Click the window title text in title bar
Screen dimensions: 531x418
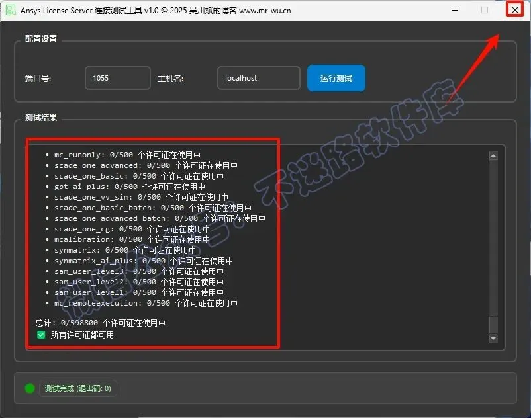click(156, 10)
